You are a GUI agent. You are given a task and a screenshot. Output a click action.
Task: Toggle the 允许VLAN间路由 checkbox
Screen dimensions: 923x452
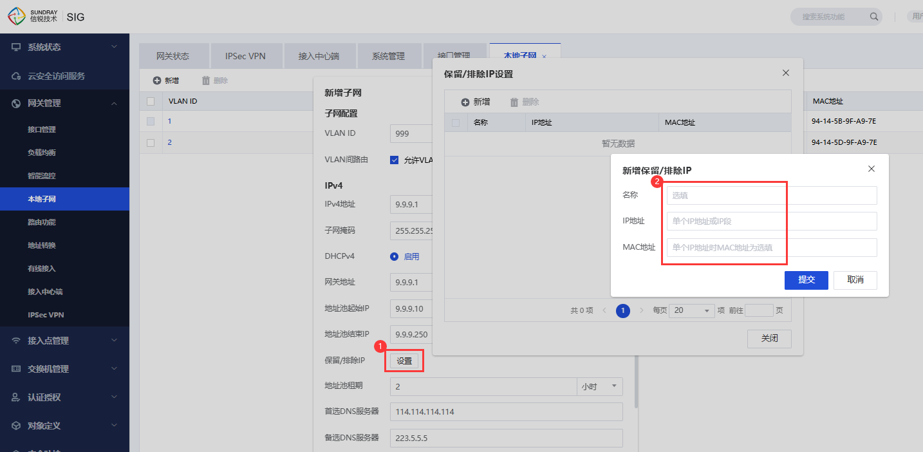(395, 160)
